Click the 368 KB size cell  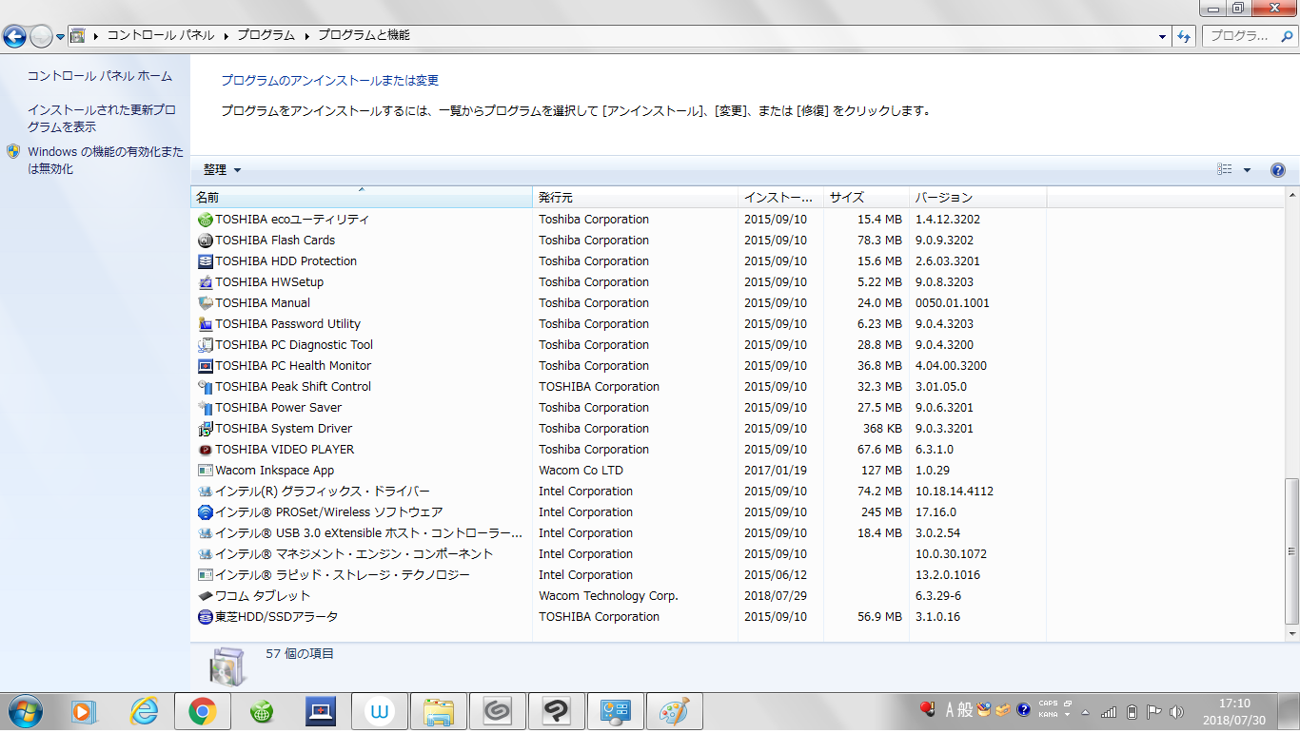click(882, 429)
